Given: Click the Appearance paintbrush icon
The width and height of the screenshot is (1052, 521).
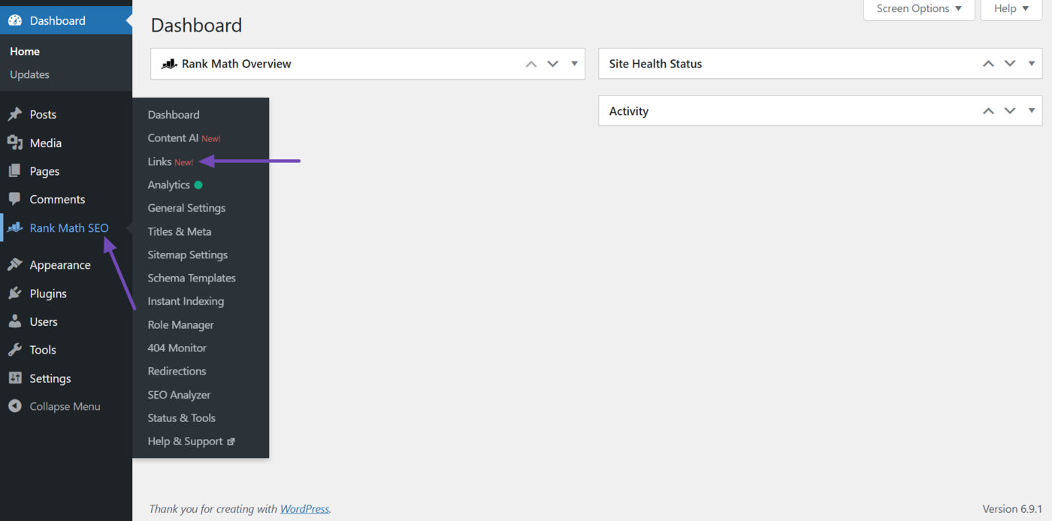Looking at the screenshot, I should point(15,264).
